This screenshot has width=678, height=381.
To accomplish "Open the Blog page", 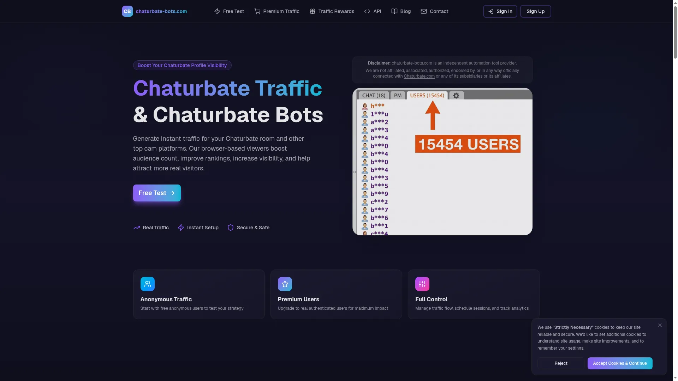I will pyautogui.click(x=401, y=11).
